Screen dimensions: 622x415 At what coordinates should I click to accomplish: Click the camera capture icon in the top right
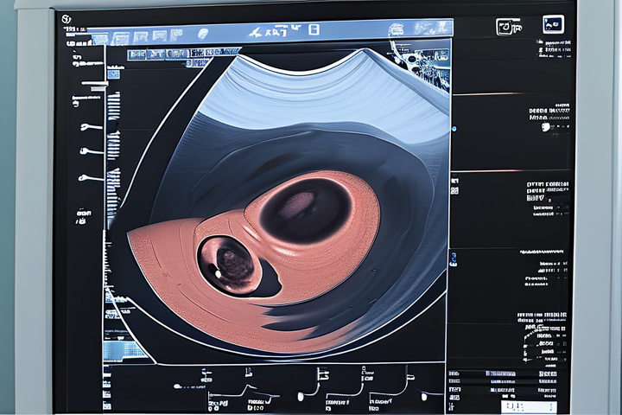507,27
